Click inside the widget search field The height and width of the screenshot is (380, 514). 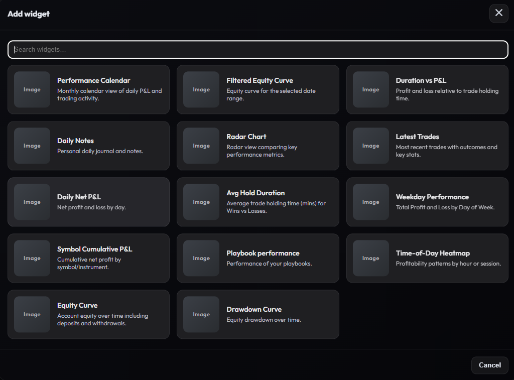click(257, 50)
